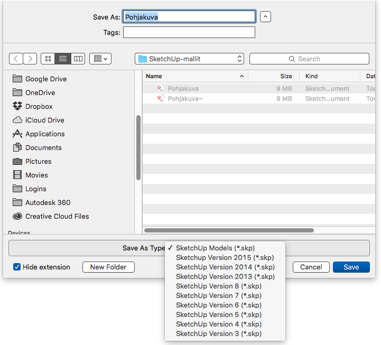Click the sidebar vertical scrollbar
This screenshot has width=381, height=345.
(x=138, y=148)
